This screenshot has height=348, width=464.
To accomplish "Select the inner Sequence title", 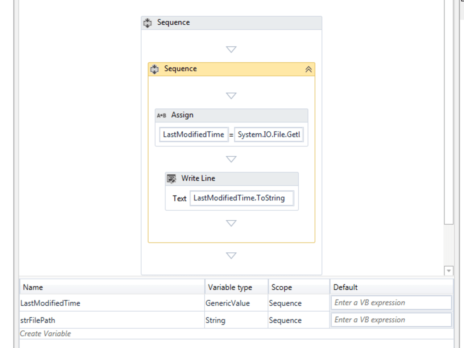I will click(180, 69).
